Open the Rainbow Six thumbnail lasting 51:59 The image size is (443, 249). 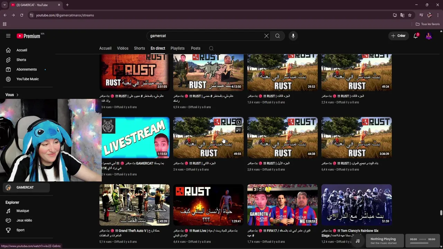click(x=356, y=205)
